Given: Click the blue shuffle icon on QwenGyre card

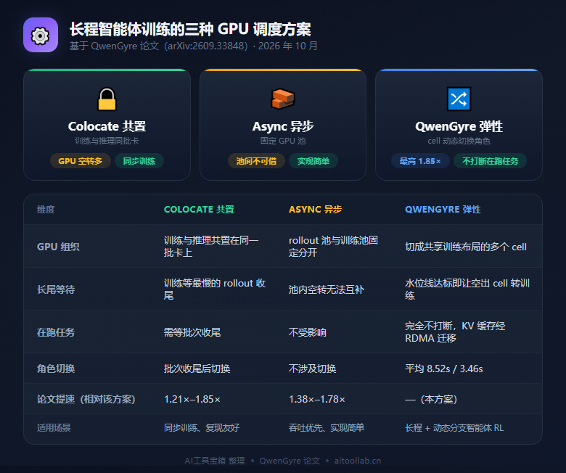Looking at the screenshot, I should [459, 99].
